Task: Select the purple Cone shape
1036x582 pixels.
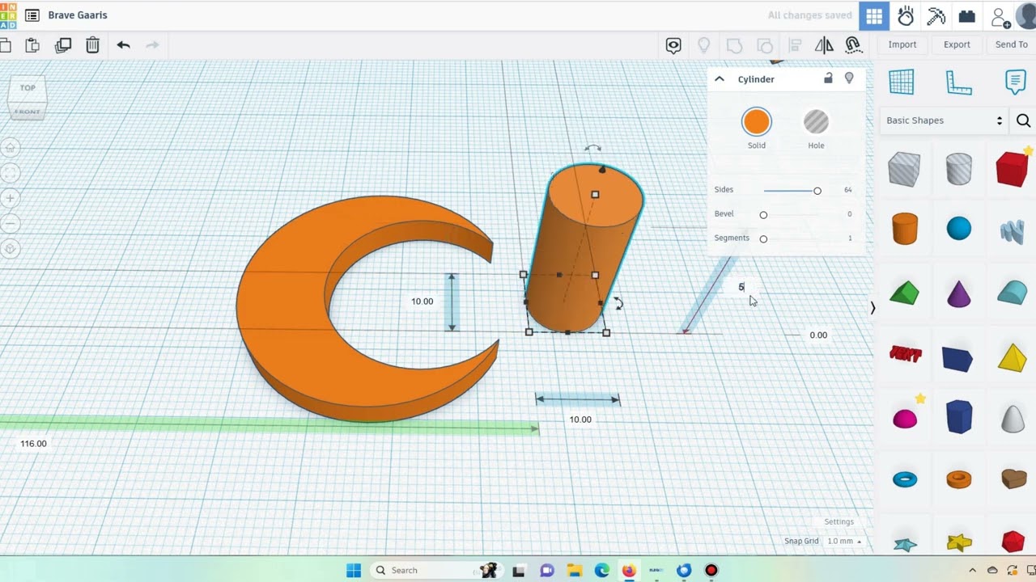Action: pos(959,293)
